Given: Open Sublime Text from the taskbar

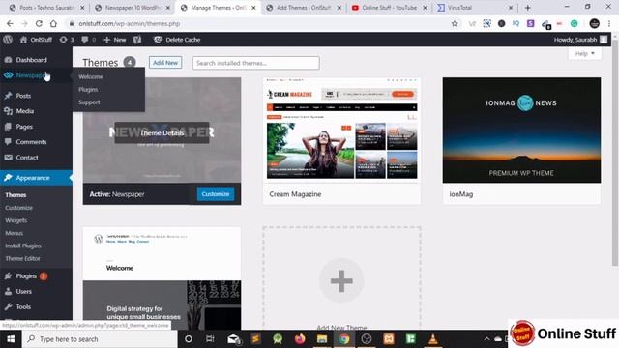Looking at the screenshot, I should (x=255, y=339).
